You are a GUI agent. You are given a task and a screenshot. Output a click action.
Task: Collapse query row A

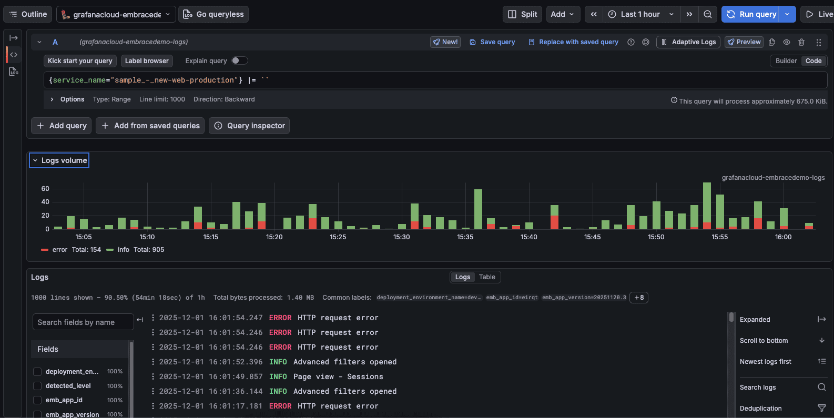pyautogui.click(x=39, y=42)
